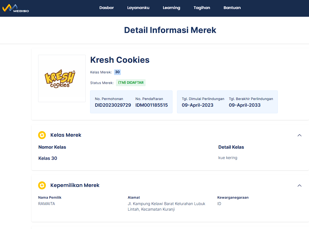Click the No. Permohonan label
Image resolution: width=309 pixels, height=229 pixels.
(x=109, y=99)
